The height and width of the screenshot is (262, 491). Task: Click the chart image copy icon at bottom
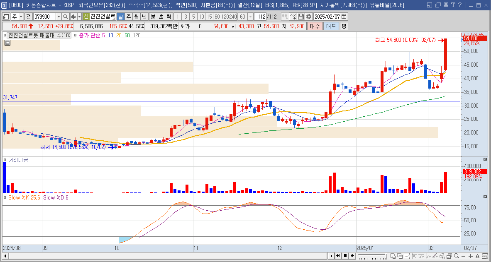pyautogui.click(x=449, y=256)
